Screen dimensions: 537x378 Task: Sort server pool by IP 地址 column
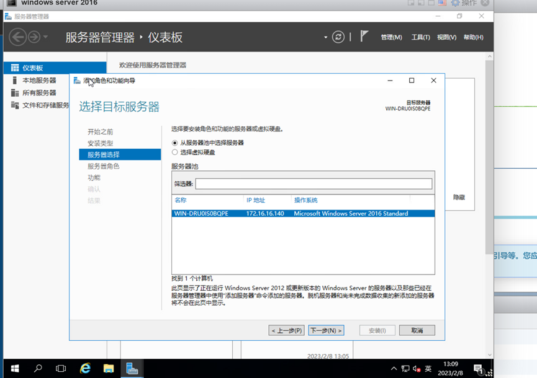pos(256,200)
